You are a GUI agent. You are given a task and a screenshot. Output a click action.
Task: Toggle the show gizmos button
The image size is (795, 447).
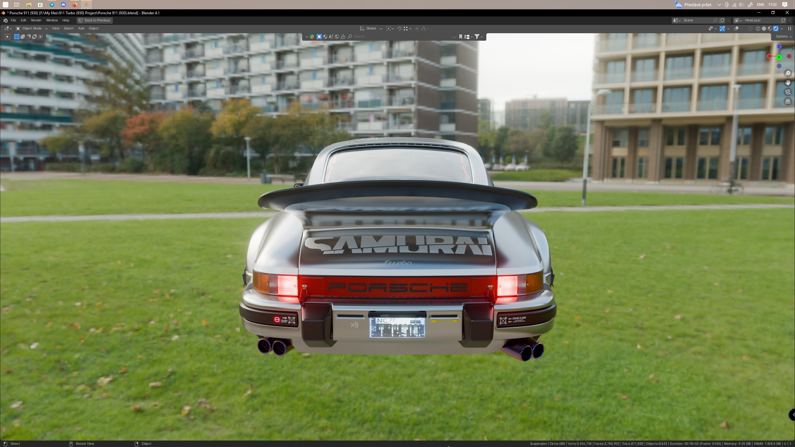(722, 29)
